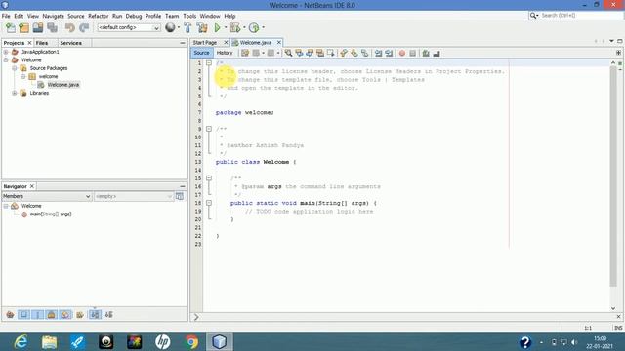Clean and Build project with broom-hammer icon
The image size is (625, 351).
[x=202, y=28]
